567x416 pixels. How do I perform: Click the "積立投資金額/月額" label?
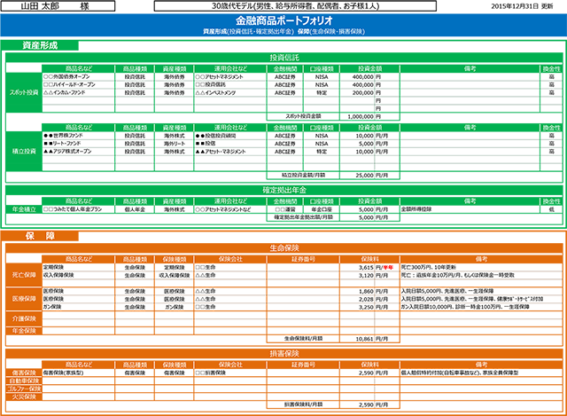(x=303, y=175)
